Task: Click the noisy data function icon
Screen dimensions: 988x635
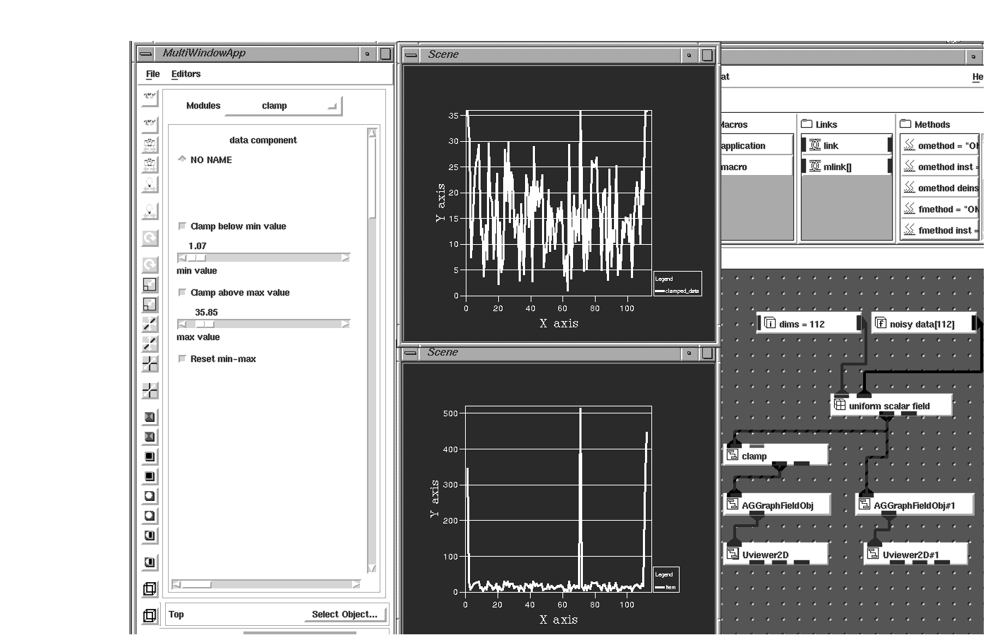Action: (x=881, y=324)
